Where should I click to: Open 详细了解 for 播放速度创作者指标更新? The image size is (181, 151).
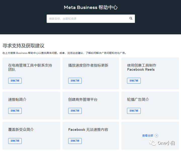click(x=75, y=81)
